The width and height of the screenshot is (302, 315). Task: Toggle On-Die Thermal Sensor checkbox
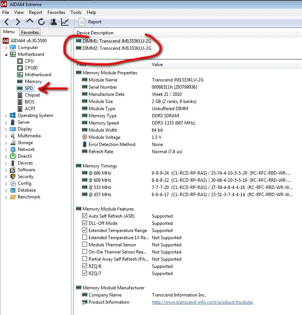point(84,252)
